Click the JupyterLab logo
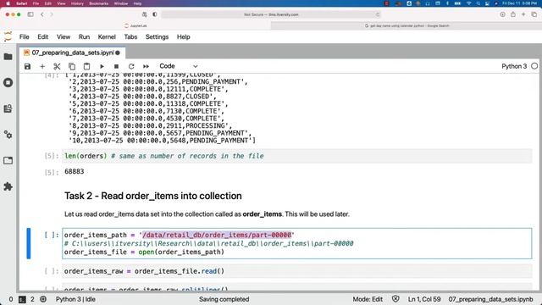Image resolution: width=542 pixels, height=305 pixels. [x=8, y=36]
